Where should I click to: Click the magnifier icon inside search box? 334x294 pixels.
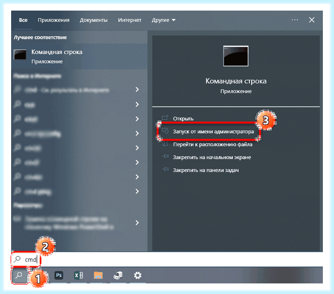[17, 259]
